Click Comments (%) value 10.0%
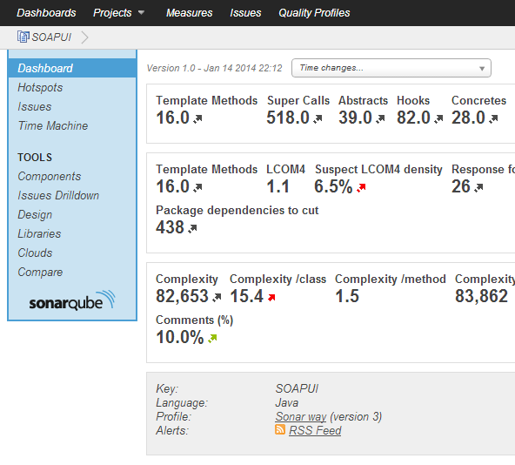515x465 pixels. tap(180, 337)
